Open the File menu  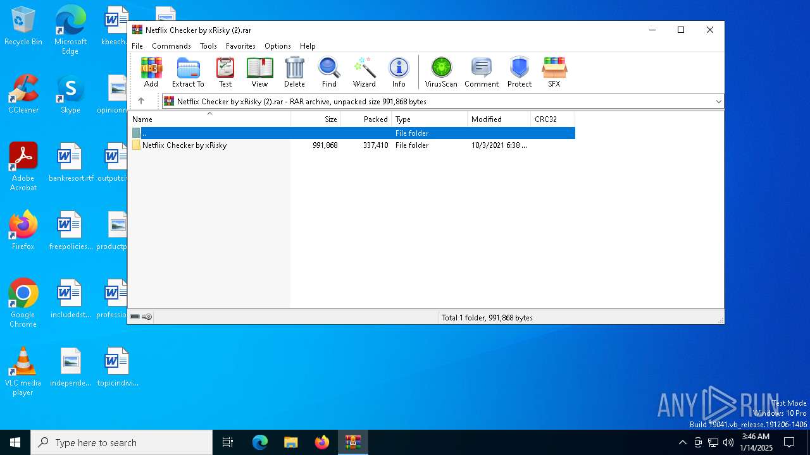(x=137, y=46)
